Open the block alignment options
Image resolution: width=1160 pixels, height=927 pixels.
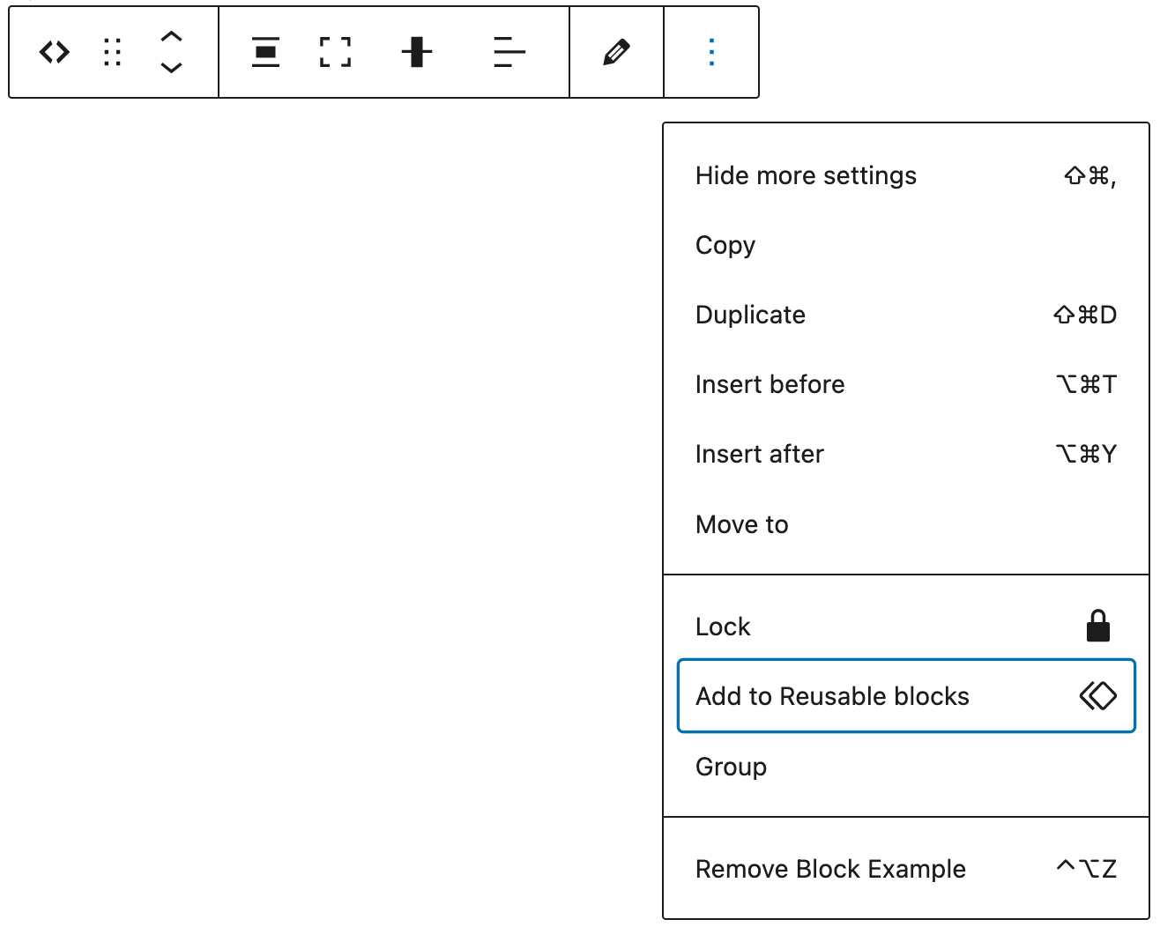pos(265,53)
